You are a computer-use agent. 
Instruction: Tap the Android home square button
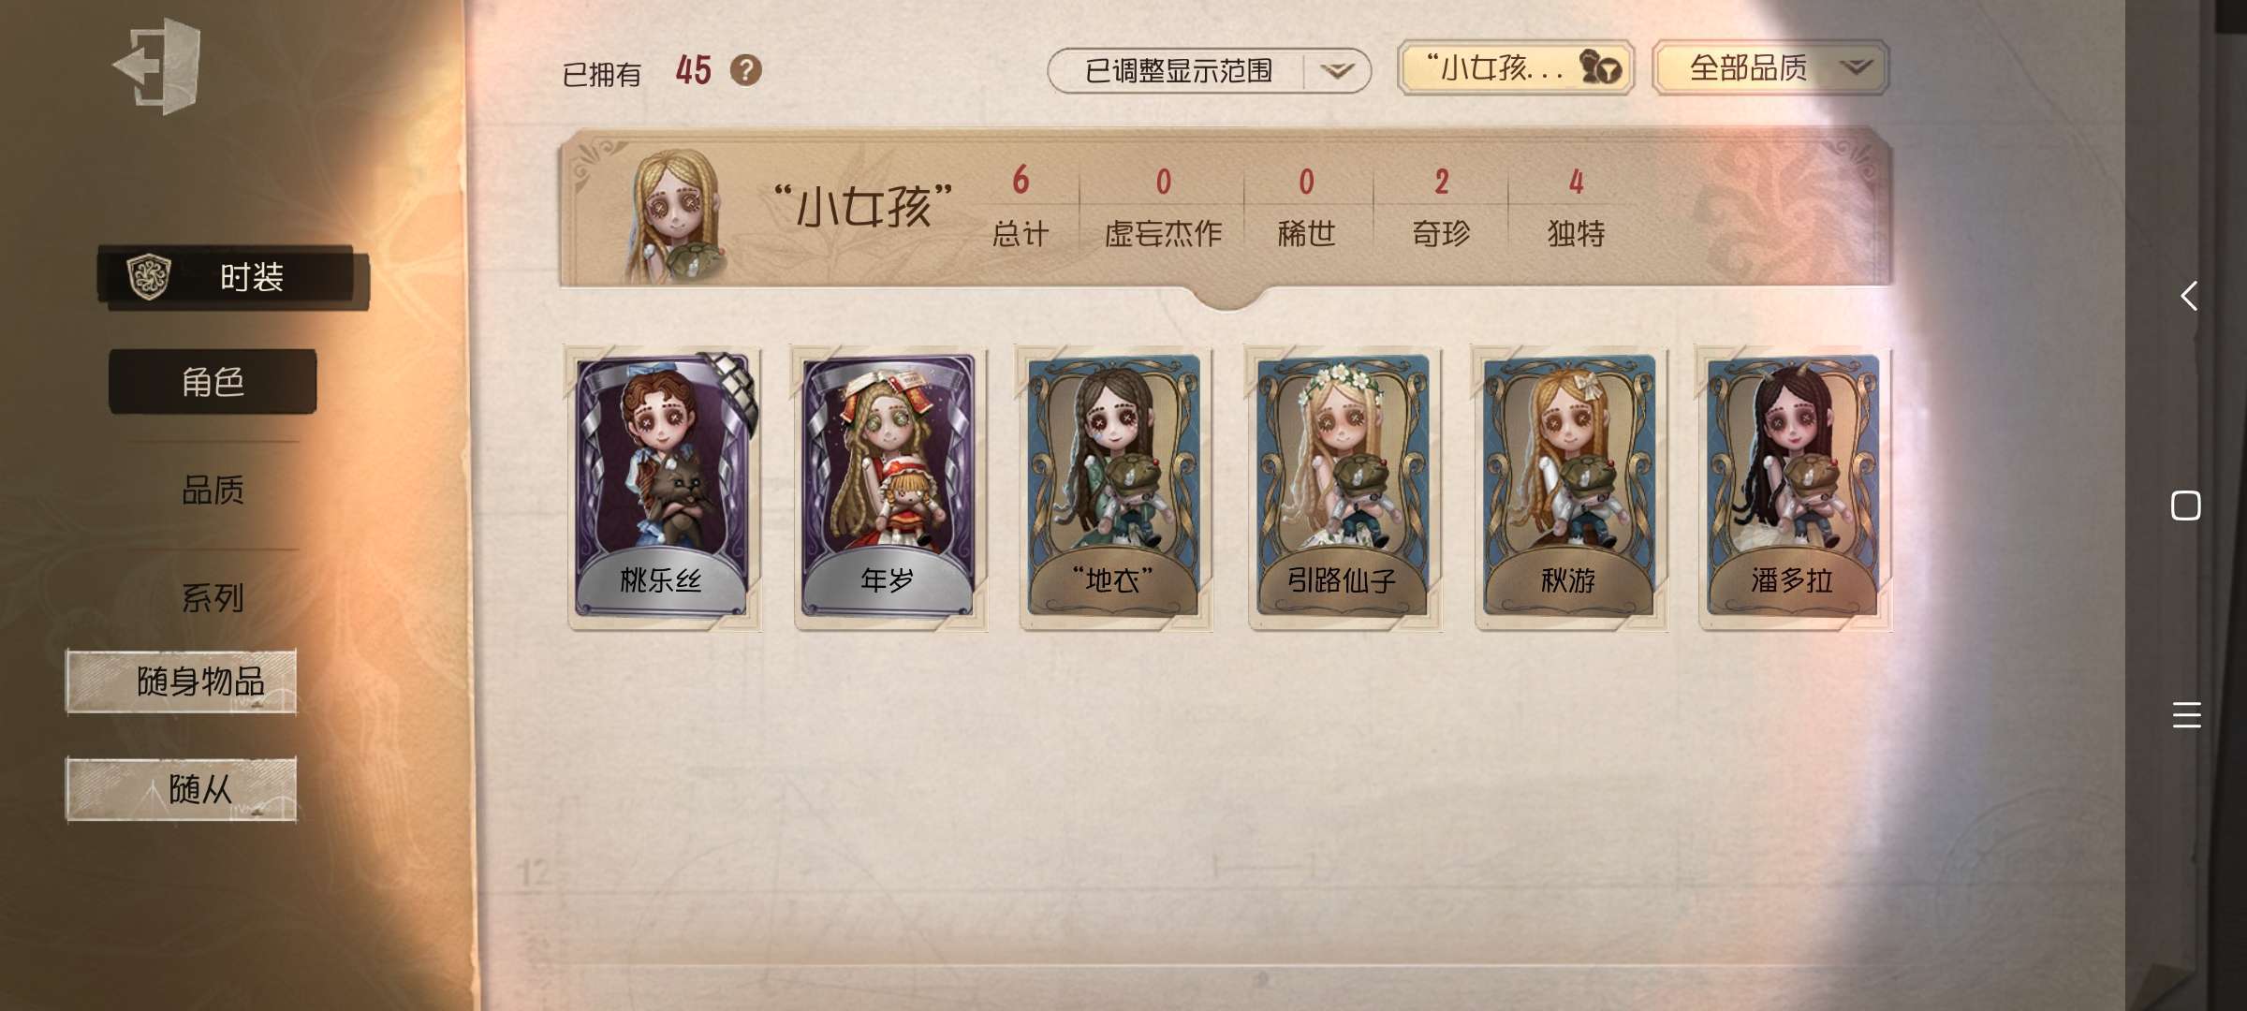point(2186,505)
